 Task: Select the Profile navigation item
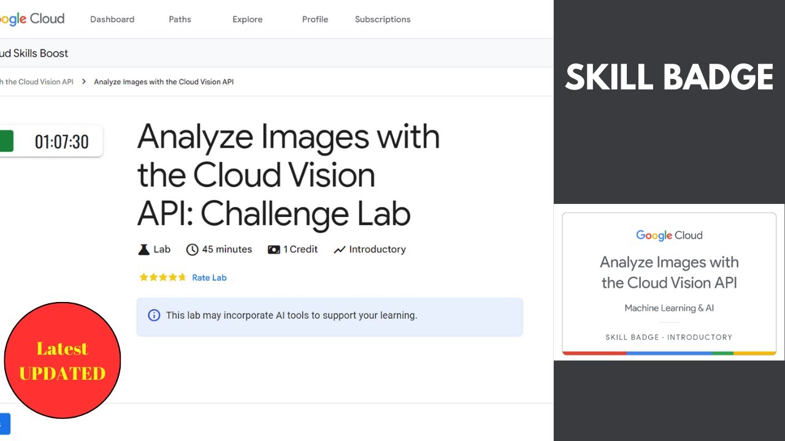point(315,19)
